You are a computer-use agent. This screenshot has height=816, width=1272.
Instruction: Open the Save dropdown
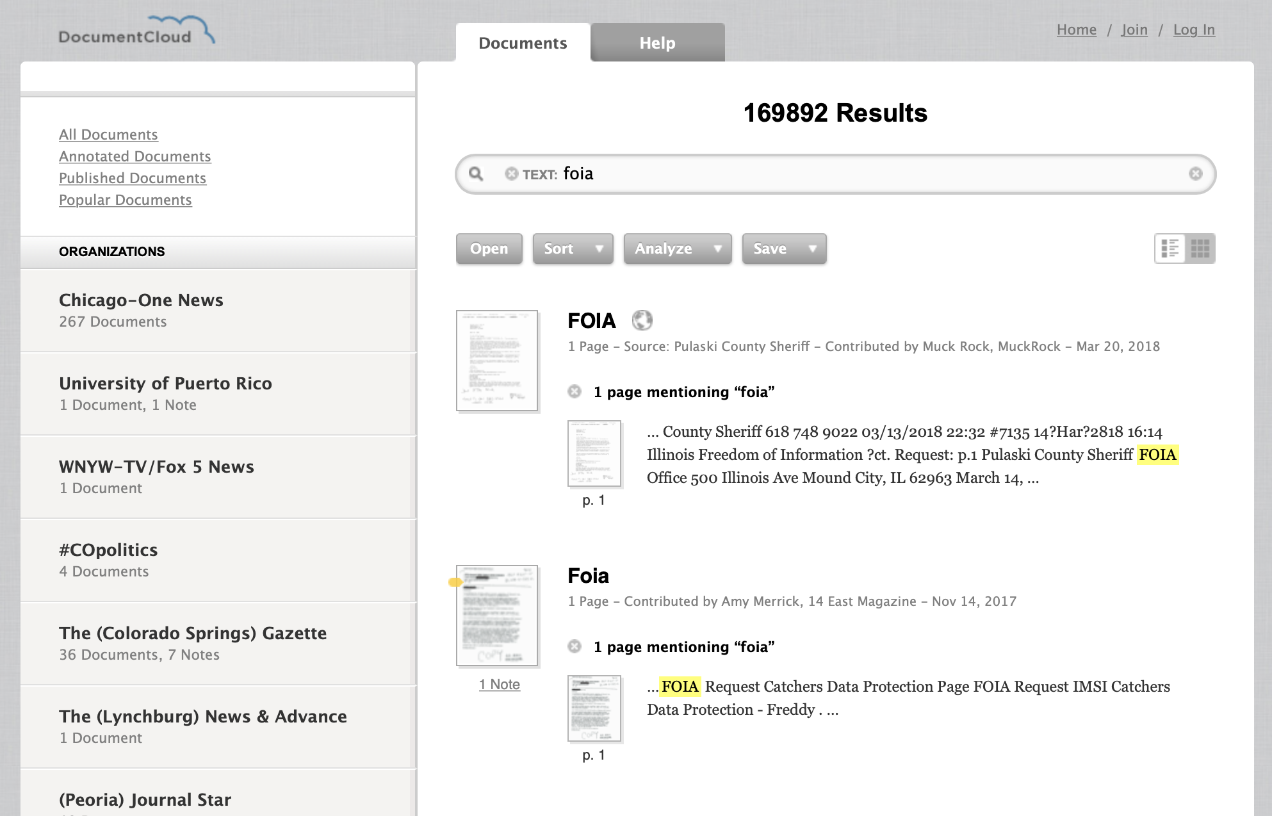click(784, 249)
